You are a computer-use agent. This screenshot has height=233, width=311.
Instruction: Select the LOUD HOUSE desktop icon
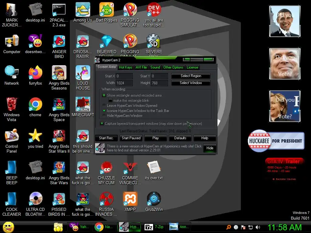83,78
